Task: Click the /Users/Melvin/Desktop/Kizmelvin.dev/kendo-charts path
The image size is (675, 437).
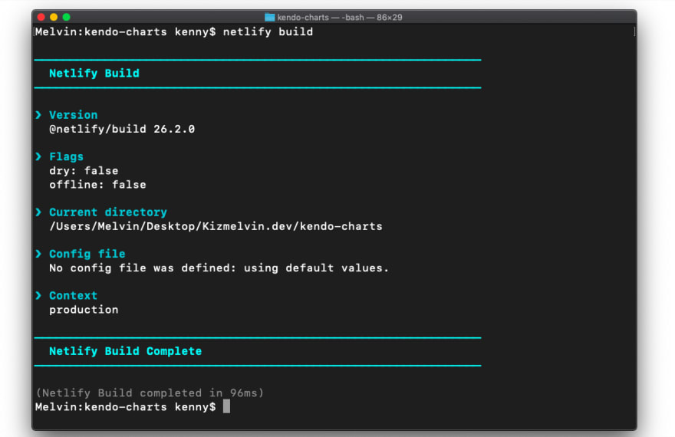Action: (216, 226)
